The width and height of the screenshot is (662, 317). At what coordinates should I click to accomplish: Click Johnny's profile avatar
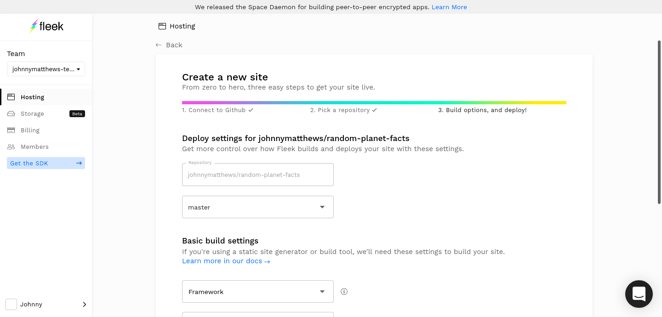[x=11, y=304]
